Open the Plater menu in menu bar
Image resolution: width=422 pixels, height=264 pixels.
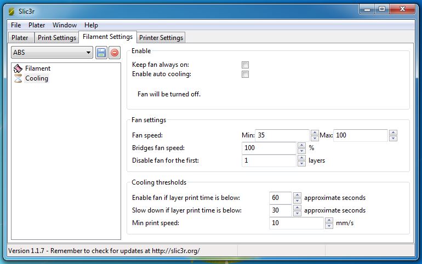click(x=37, y=25)
